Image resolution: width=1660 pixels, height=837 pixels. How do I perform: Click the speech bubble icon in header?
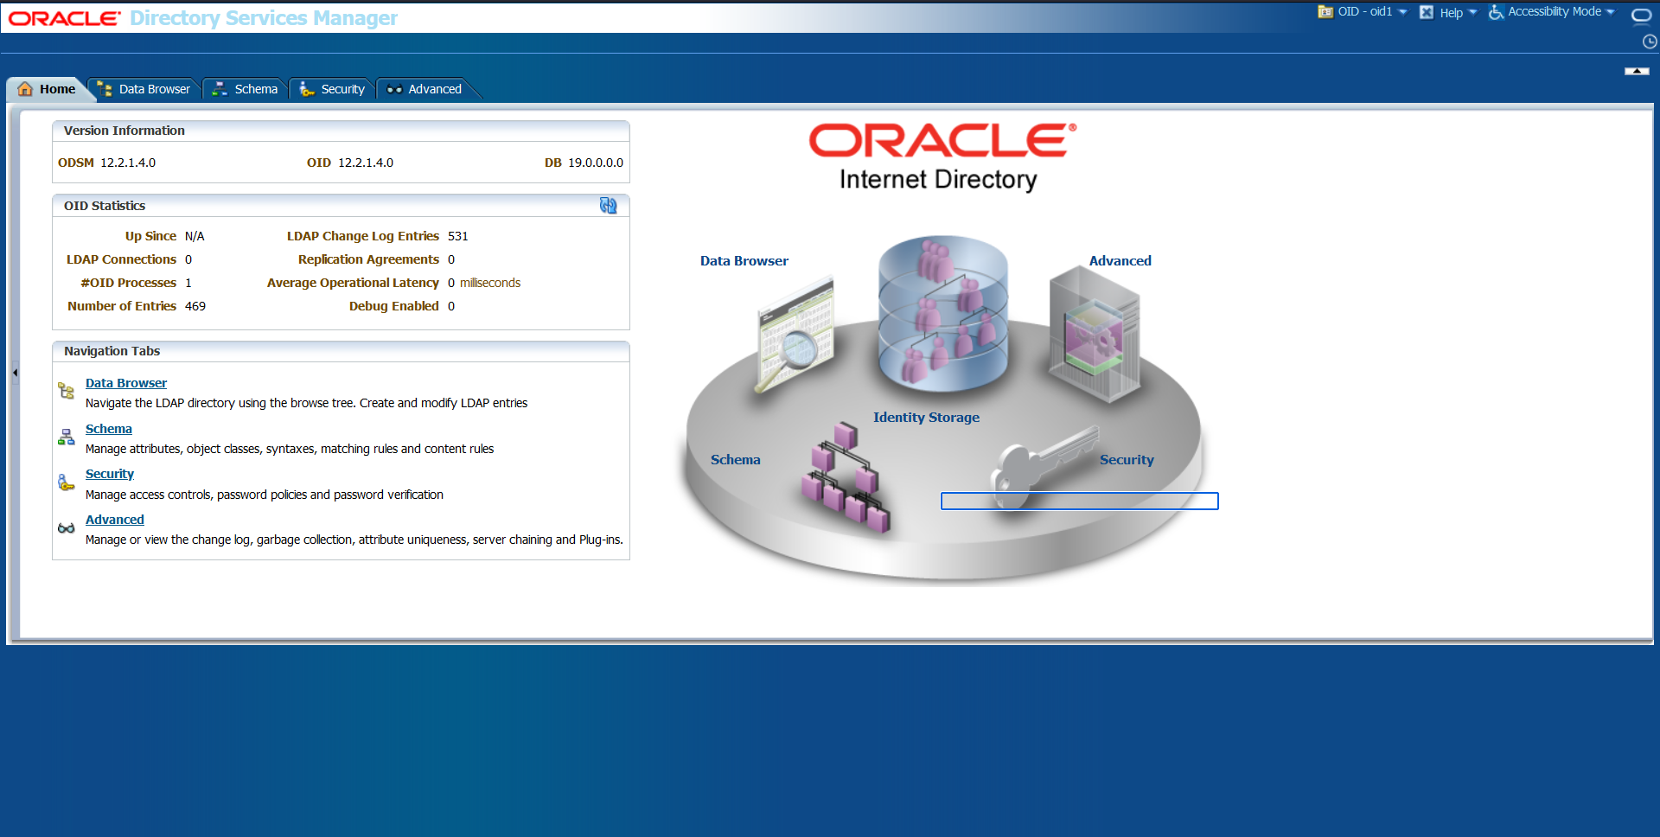(1641, 16)
